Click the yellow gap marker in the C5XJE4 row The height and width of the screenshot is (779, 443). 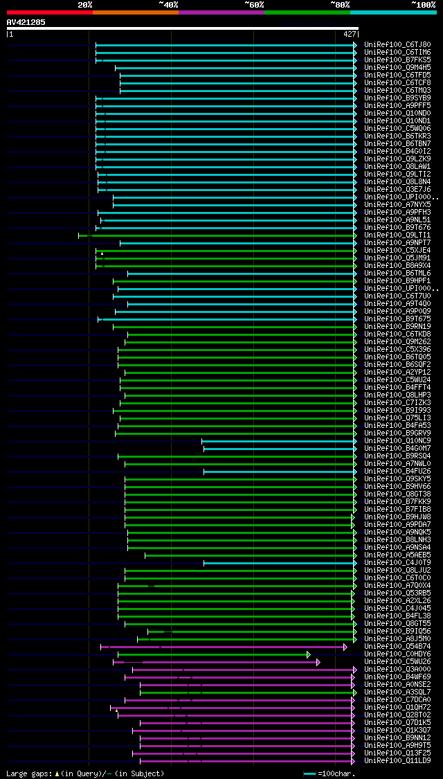click(x=102, y=253)
